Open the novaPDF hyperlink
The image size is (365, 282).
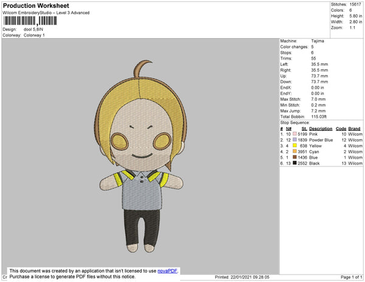167,271
